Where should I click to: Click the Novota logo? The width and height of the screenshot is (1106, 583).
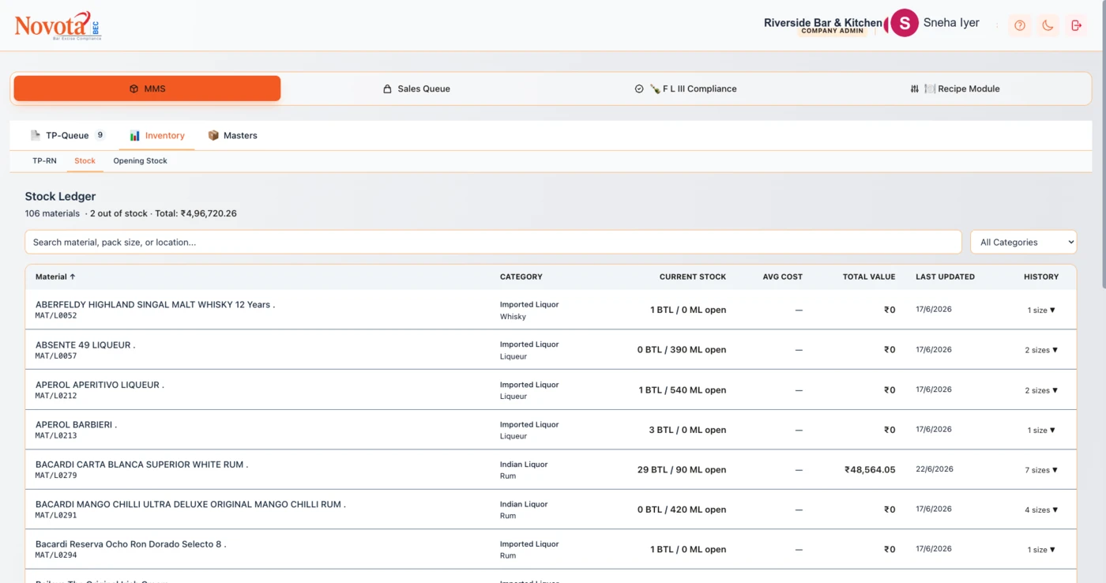58,26
